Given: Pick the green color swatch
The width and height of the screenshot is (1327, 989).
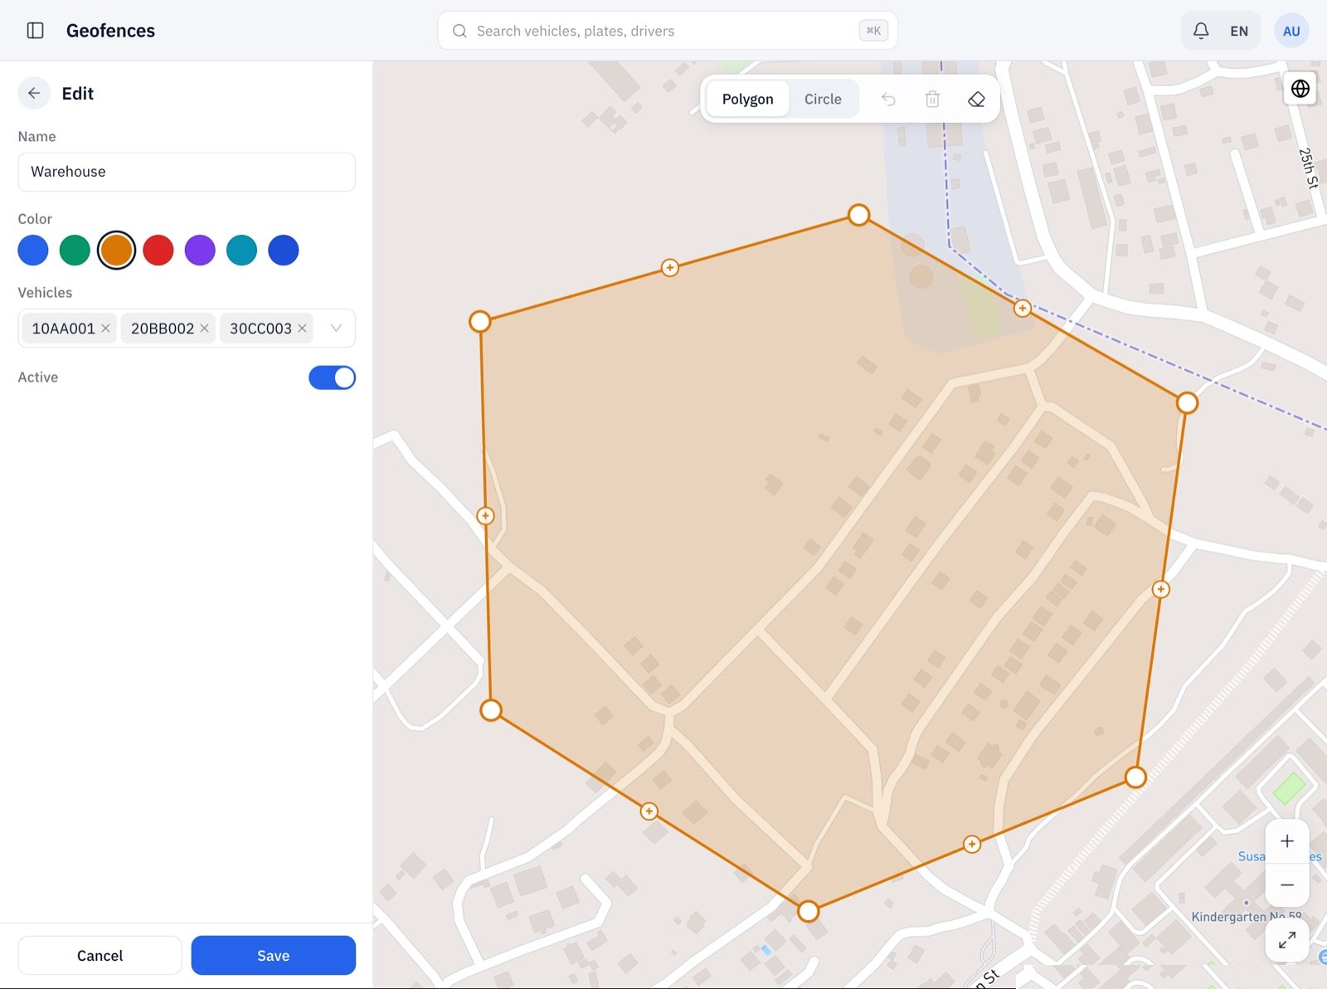Looking at the screenshot, I should (75, 251).
